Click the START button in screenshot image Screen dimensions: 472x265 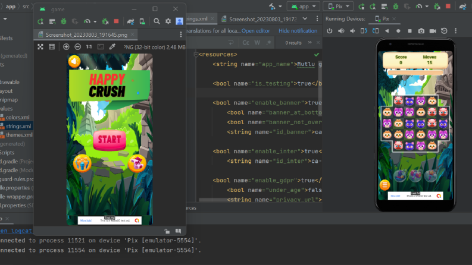110,140
